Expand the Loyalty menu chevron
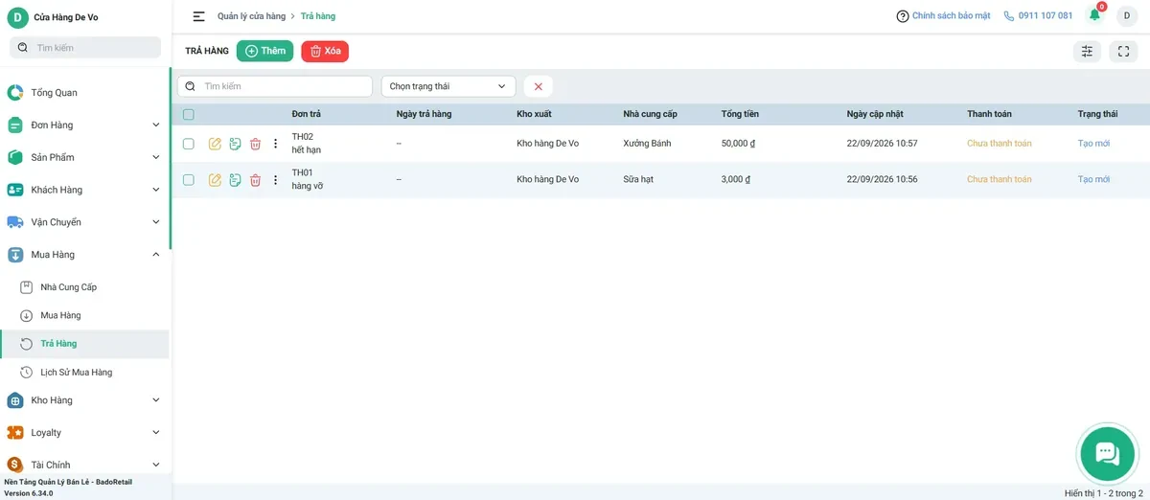This screenshot has height=500, width=1150. tap(156, 433)
